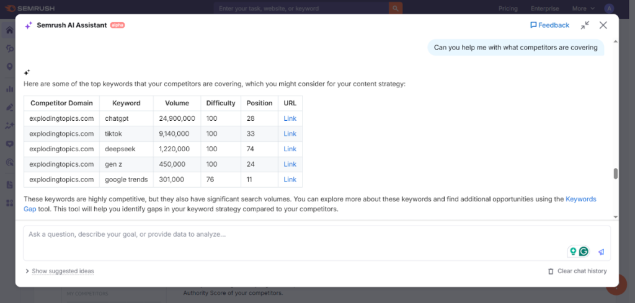
Task: Open the Link for google trends keyword
Action: click(290, 180)
